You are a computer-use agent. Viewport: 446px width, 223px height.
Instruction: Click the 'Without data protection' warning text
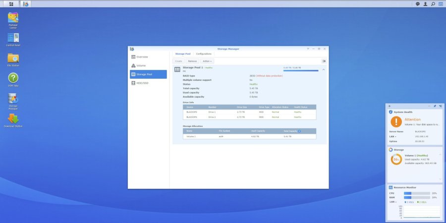click(270, 76)
